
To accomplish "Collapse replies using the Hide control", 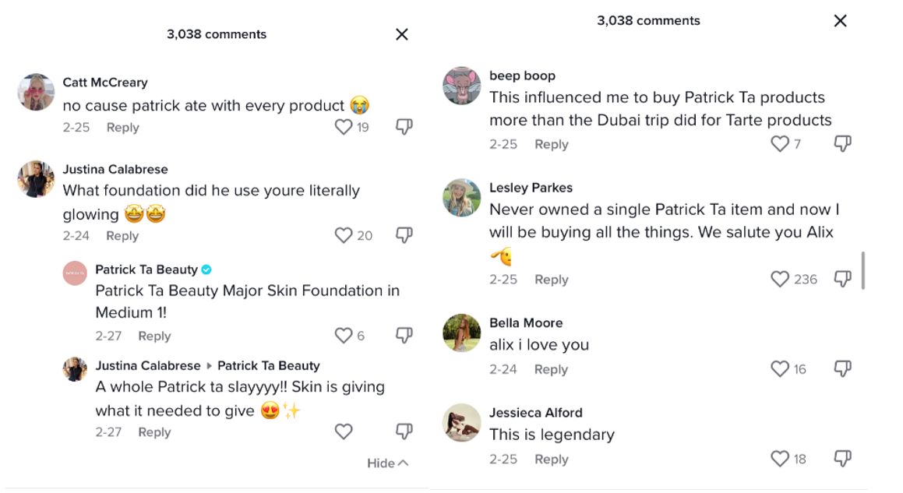I will click(387, 463).
